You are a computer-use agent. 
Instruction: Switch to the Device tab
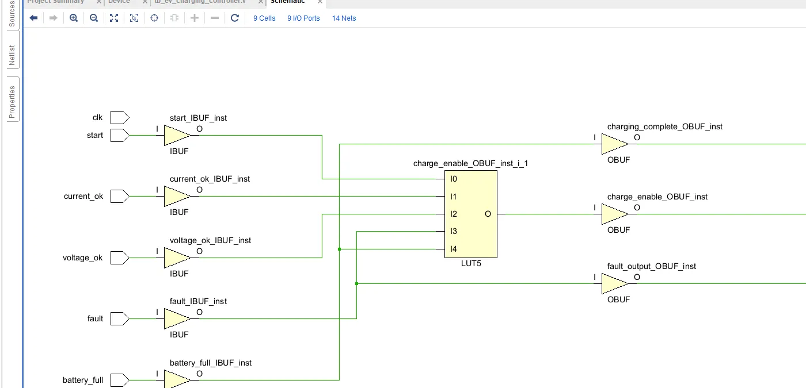coord(119,2)
